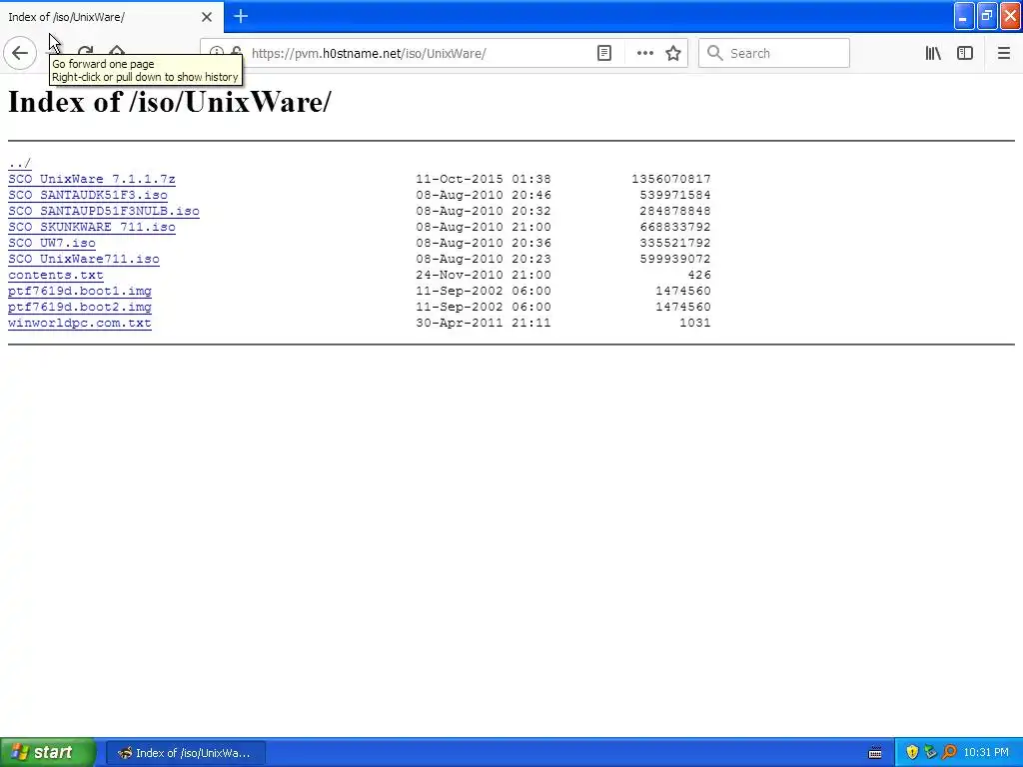Image resolution: width=1023 pixels, height=767 pixels.
Task: Download SCO_UW7.iso
Action: tap(52, 243)
